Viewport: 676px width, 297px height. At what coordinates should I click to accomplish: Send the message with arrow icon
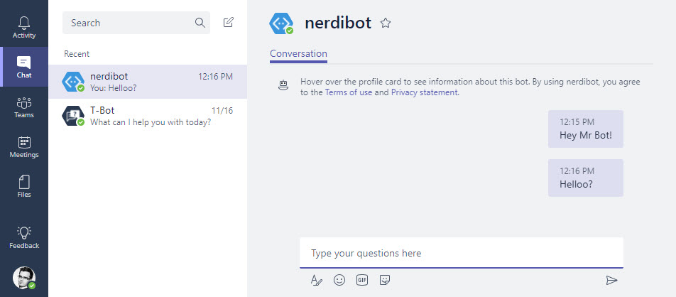[611, 281]
